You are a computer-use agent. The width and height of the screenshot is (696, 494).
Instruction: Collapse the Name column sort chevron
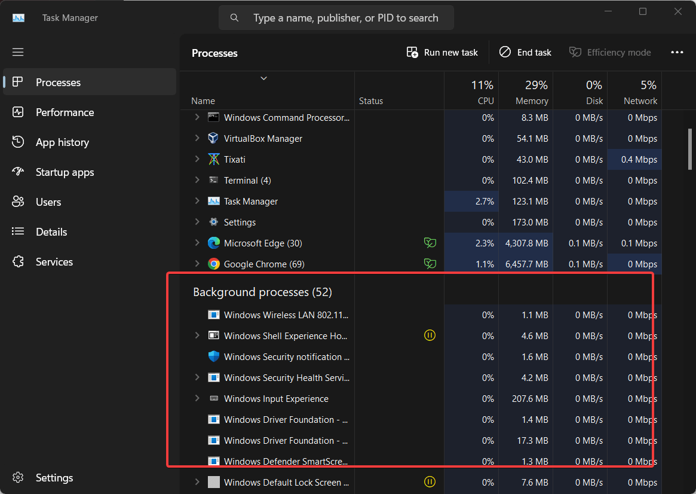click(263, 78)
